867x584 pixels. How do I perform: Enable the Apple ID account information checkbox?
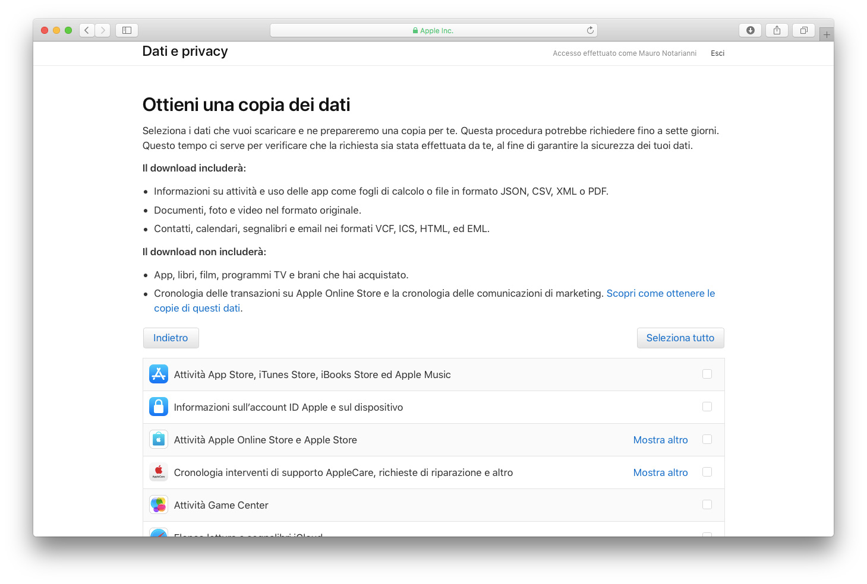pyautogui.click(x=707, y=407)
